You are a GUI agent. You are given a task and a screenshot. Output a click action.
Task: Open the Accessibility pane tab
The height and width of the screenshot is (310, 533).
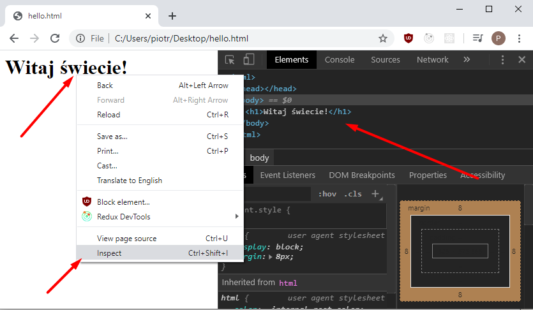pos(483,175)
